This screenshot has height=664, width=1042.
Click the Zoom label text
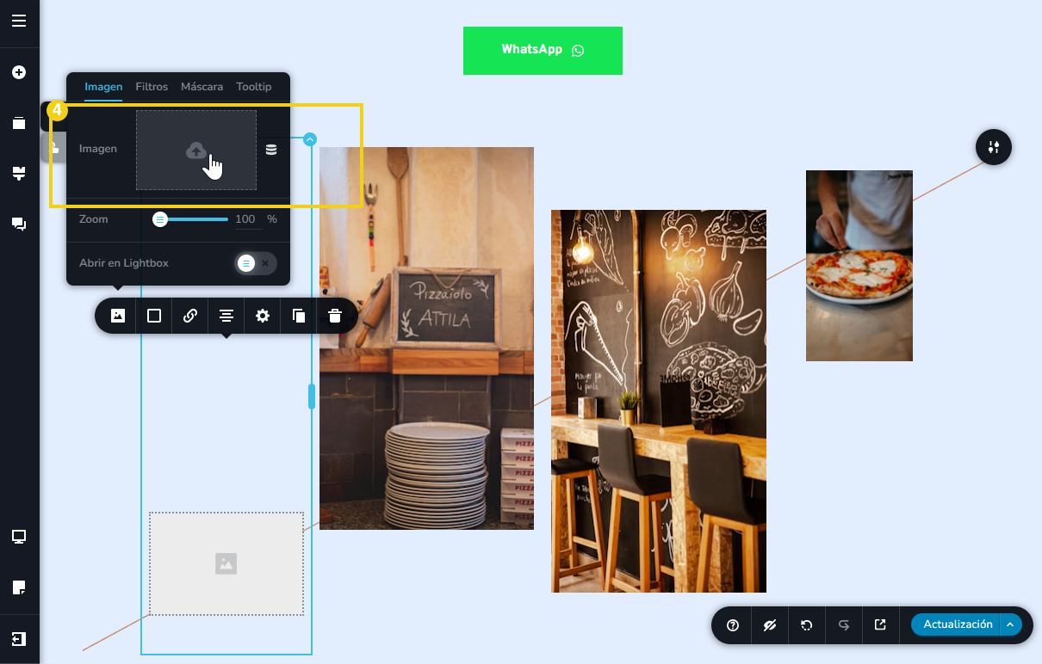[x=94, y=219]
